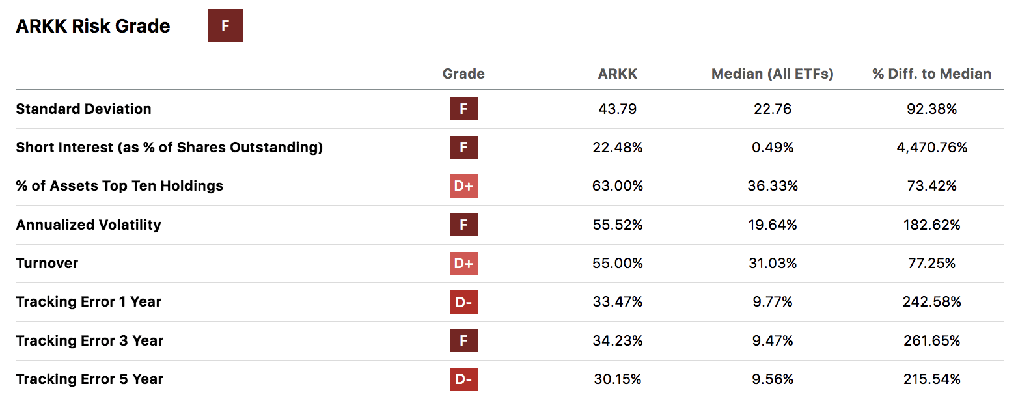Click the Tracking Error 1 Year D- badge
Viewport: 1018px width, 410px height.
coord(463,301)
